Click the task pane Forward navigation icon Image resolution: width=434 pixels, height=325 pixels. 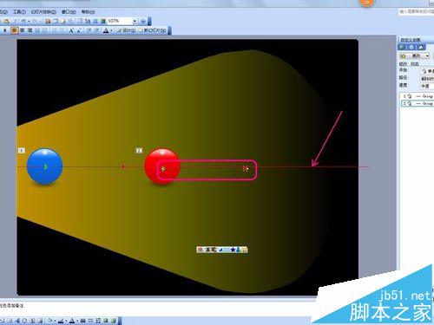click(x=411, y=47)
